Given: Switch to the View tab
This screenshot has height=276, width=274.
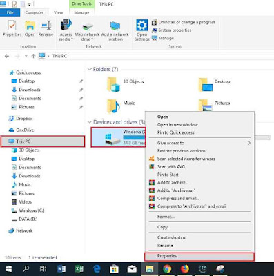Looking at the screenshot, I should coord(58,12).
